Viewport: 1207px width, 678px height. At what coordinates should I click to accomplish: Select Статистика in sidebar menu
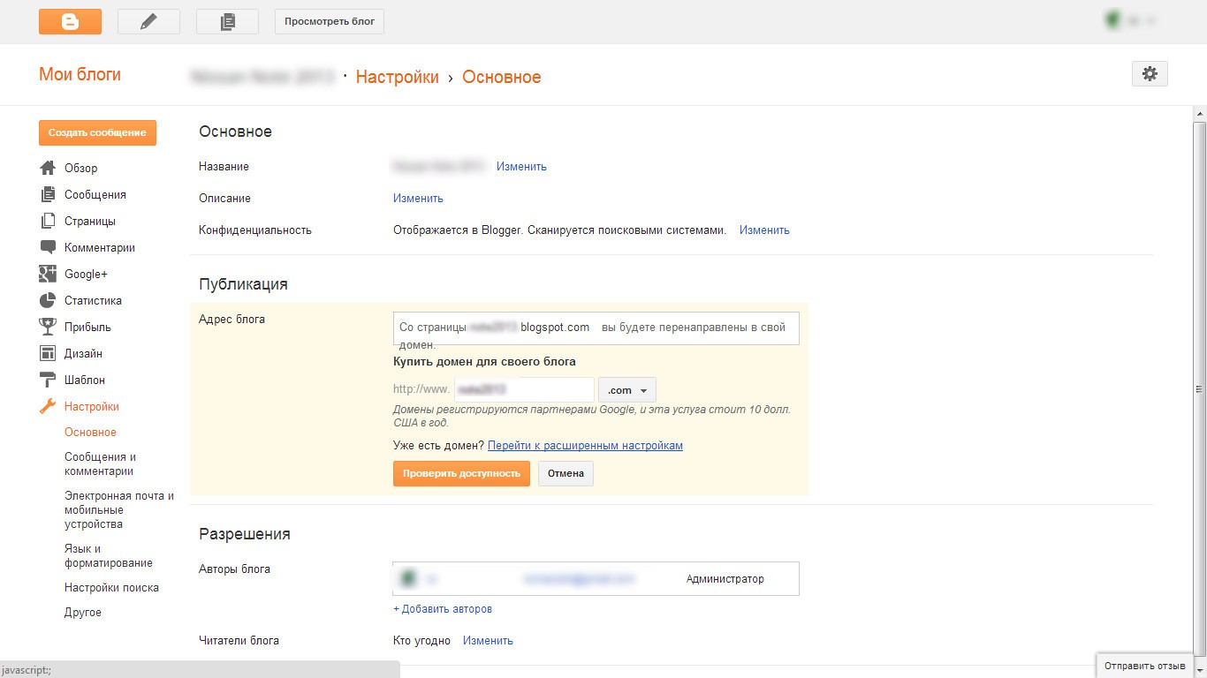click(x=93, y=300)
